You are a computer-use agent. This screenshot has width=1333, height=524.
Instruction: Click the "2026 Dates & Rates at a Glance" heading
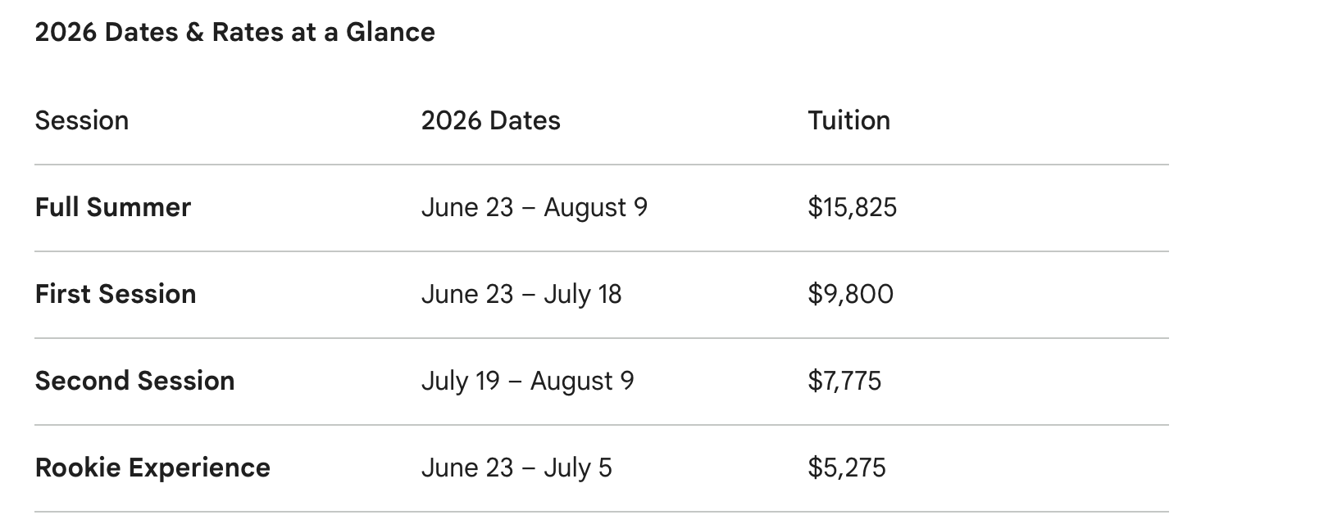234,32
